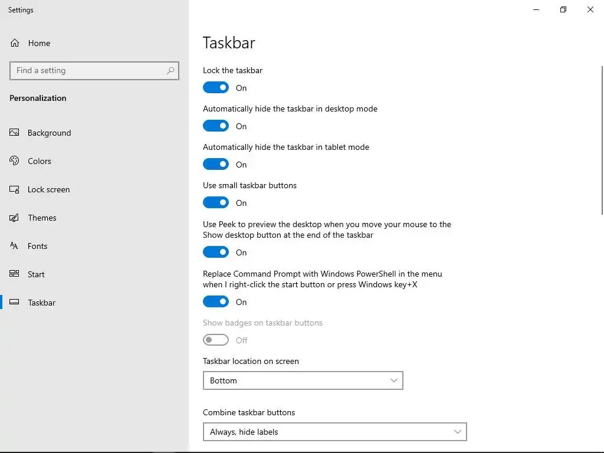Screen dimensions: 604x453
Task: Turn off Lock the taskbar toggle
Action: pos(216,88)
